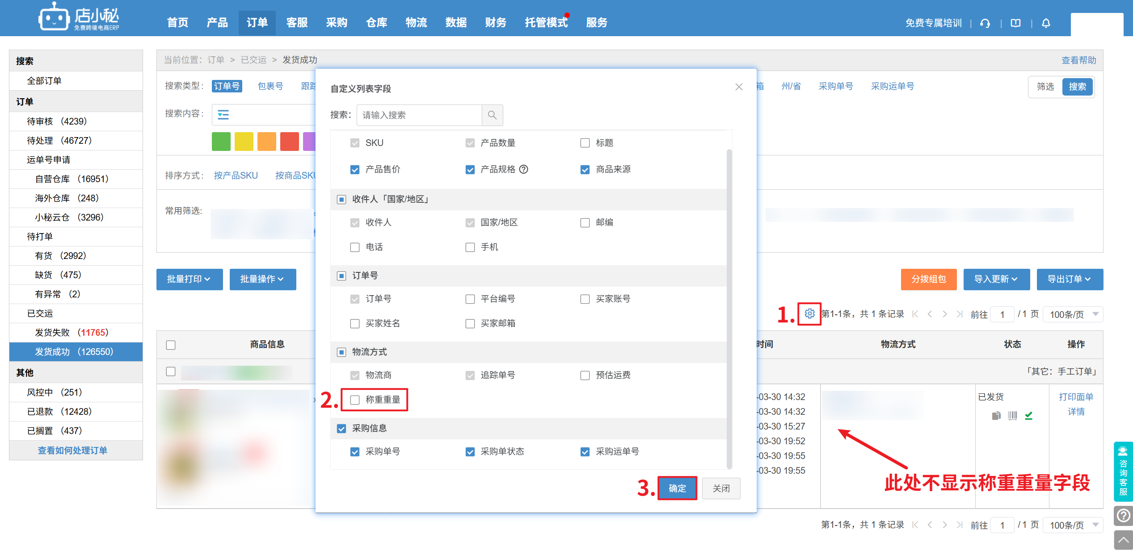Check the 标题 field checkbox
The image size is (1133, 559).
(585, 143)
